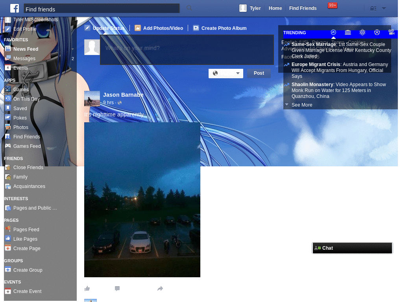Comment on Jason Barnabe's post icon

[117, 289]
